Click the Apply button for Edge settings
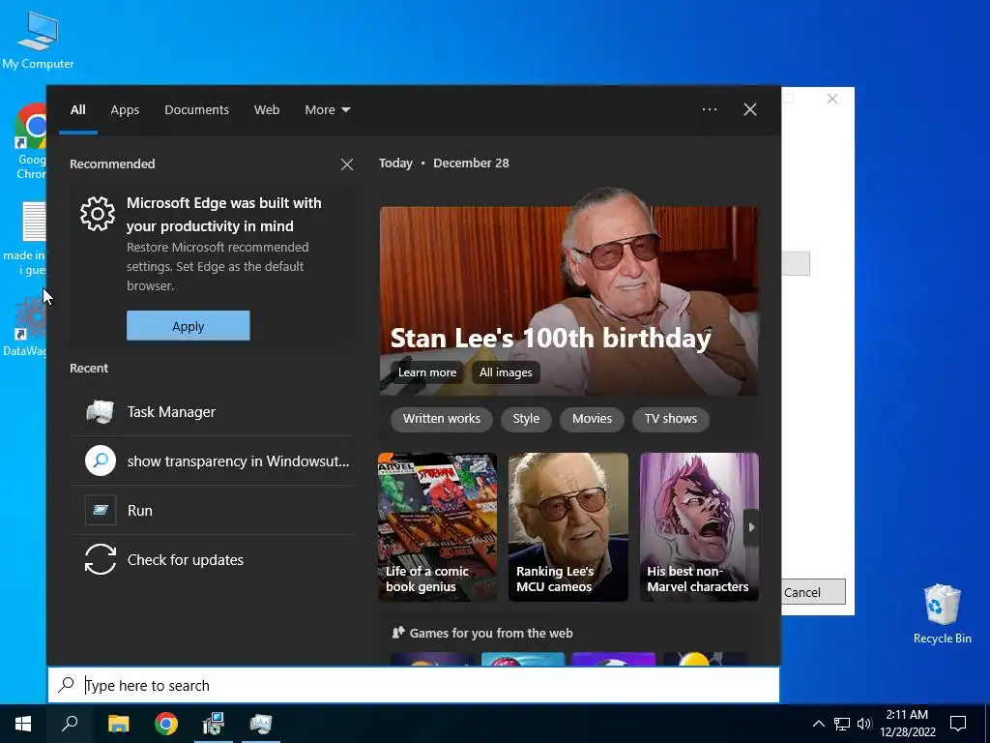Viewport: 990px width, 743px height. tap(189, 325)
